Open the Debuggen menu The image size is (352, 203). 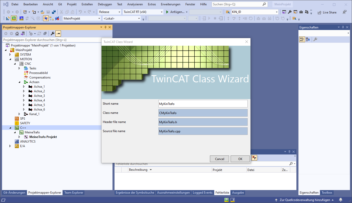pos(105,4)
